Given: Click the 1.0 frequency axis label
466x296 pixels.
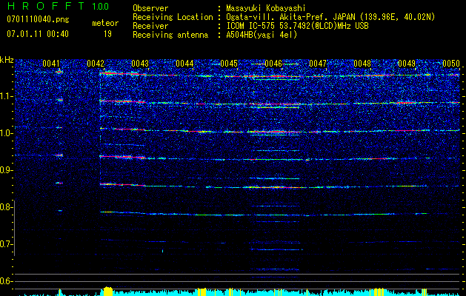Looking at the screenshot, I should tap(7, 133).
